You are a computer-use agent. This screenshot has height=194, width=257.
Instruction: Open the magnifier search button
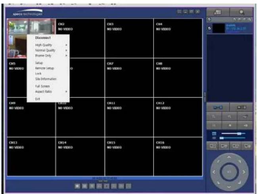click(x=241, y=12)
